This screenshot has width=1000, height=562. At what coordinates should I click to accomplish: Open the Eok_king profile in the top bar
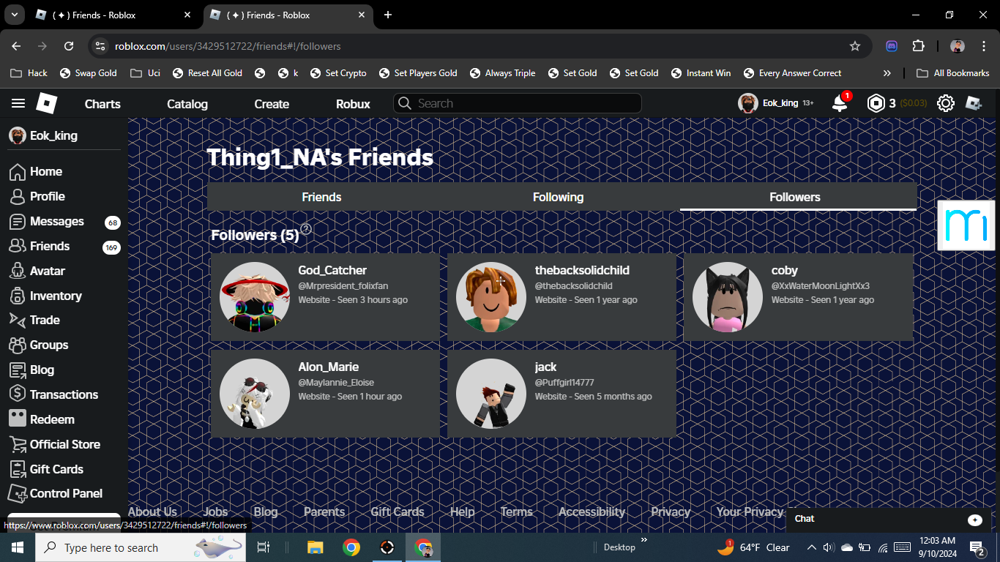coord(776,103)
